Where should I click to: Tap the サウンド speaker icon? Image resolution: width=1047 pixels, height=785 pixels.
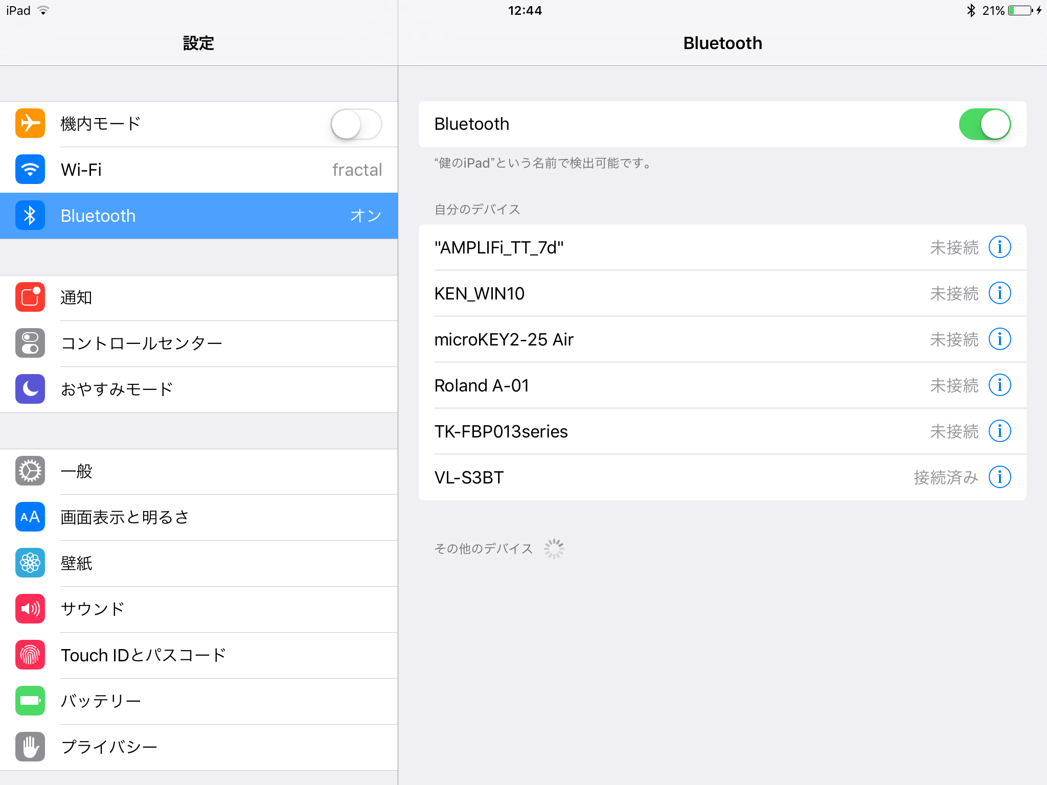[30, 609]
